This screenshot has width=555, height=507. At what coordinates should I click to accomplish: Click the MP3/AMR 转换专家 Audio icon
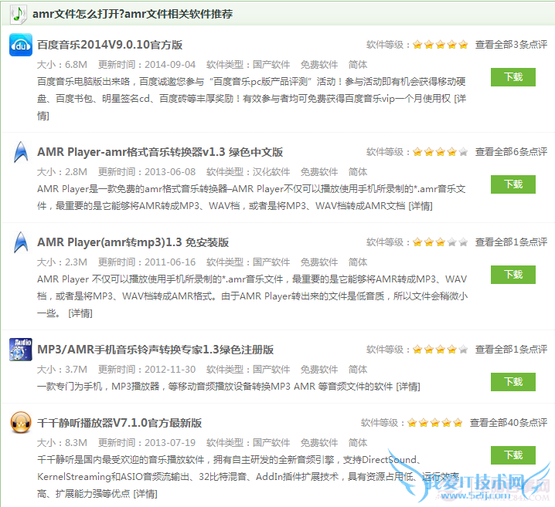[x=21, y=350]
